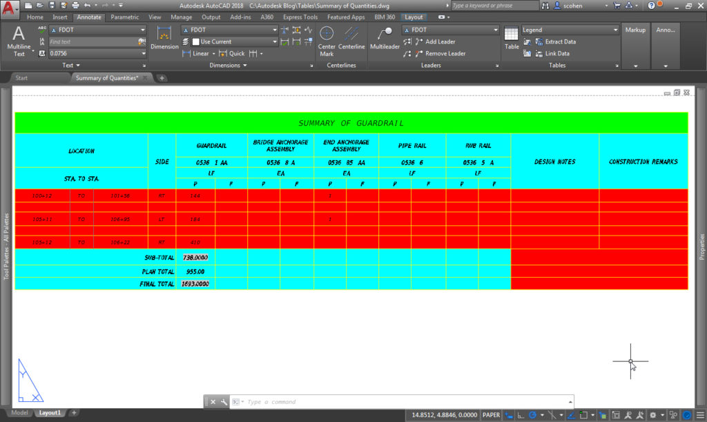707x422 pixels.
Task: Click inside the command line input field
Action: coord(345,401)
